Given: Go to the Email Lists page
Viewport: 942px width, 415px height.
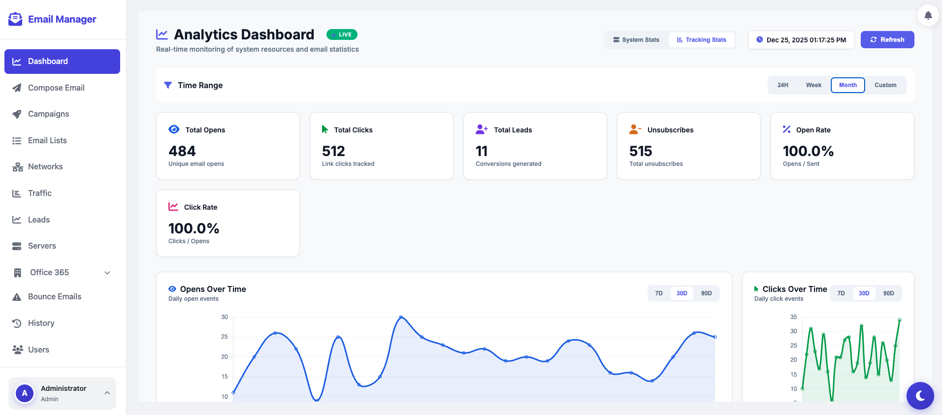Looking at the screenshot, I should click(47, 141).
